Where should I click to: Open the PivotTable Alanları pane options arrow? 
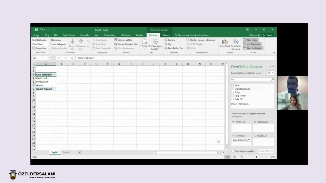pos(270,66)
